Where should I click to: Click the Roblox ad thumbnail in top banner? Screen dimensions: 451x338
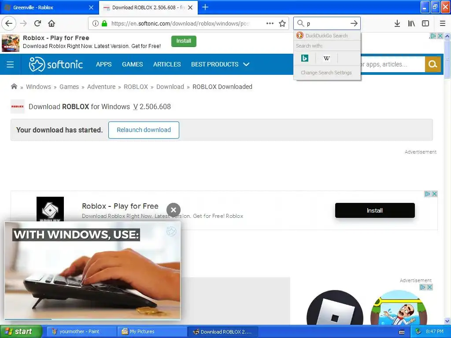(x=11, y=43)
